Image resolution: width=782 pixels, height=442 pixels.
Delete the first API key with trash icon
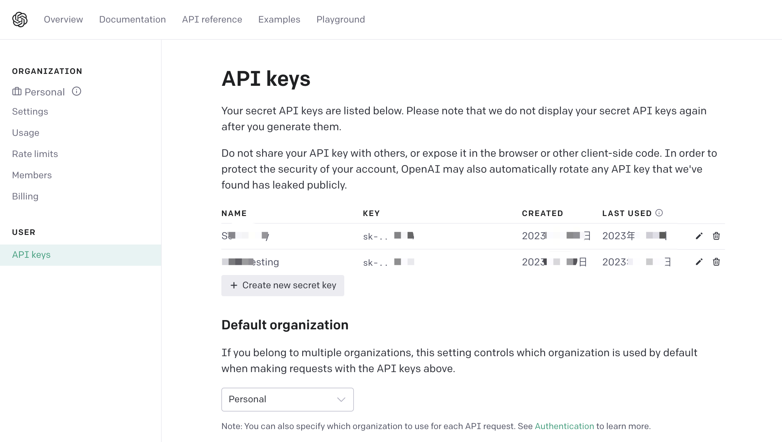click(716, 236)
